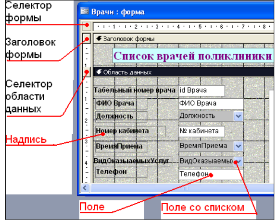
Task: Select the 'Должность' label
Action: (x=121, y=116)
